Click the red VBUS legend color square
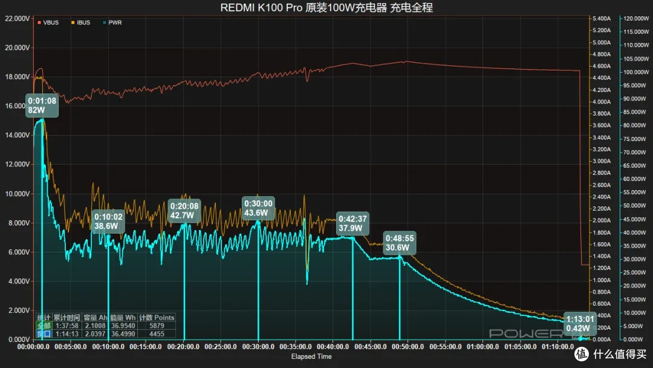This screenshot has width=653, height=368. [39, 22]
